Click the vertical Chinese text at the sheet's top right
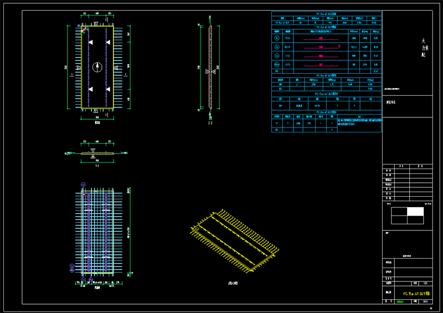 (425, 48)
